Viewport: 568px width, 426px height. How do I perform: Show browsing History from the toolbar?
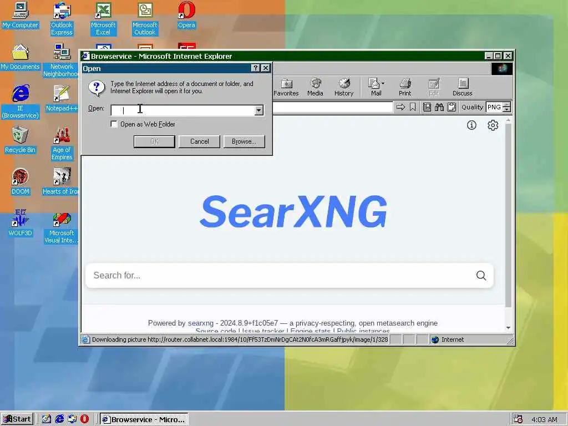tap(344, 87)
